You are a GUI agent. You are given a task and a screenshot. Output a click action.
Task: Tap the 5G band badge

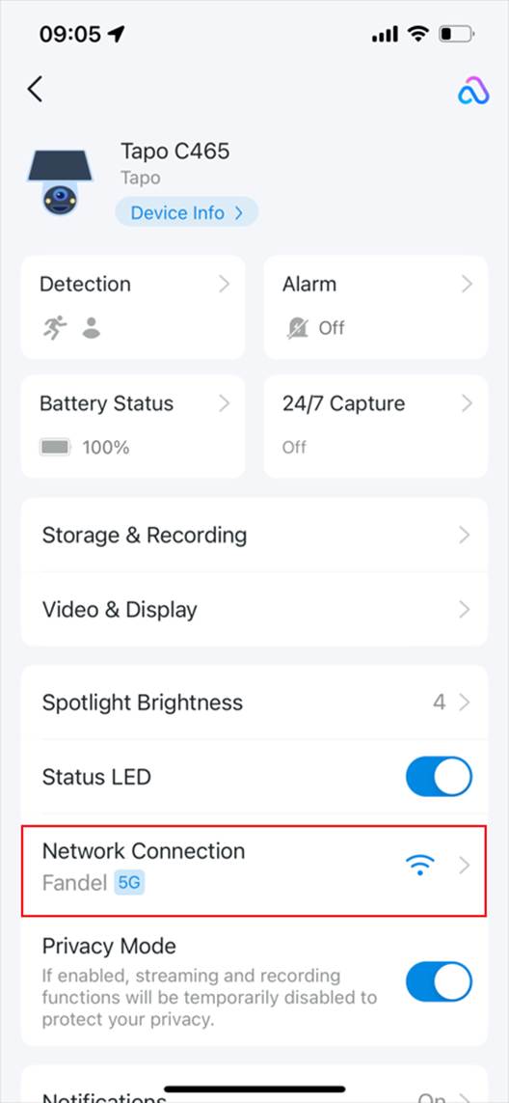coord(129,883)
